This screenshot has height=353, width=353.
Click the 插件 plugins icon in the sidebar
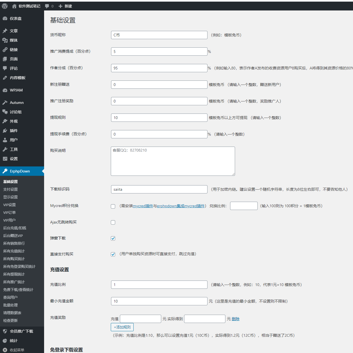[5, 131]
